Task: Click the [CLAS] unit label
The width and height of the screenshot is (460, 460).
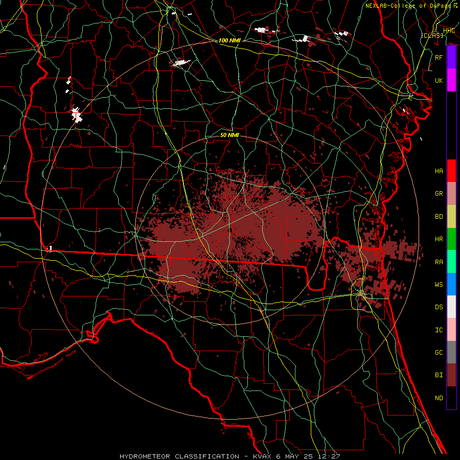Action: 432,35
